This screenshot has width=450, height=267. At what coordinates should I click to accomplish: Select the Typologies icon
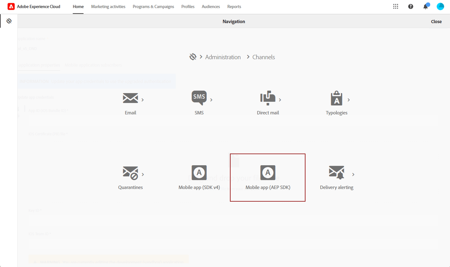pyautogui.click(x=336, y=98)
